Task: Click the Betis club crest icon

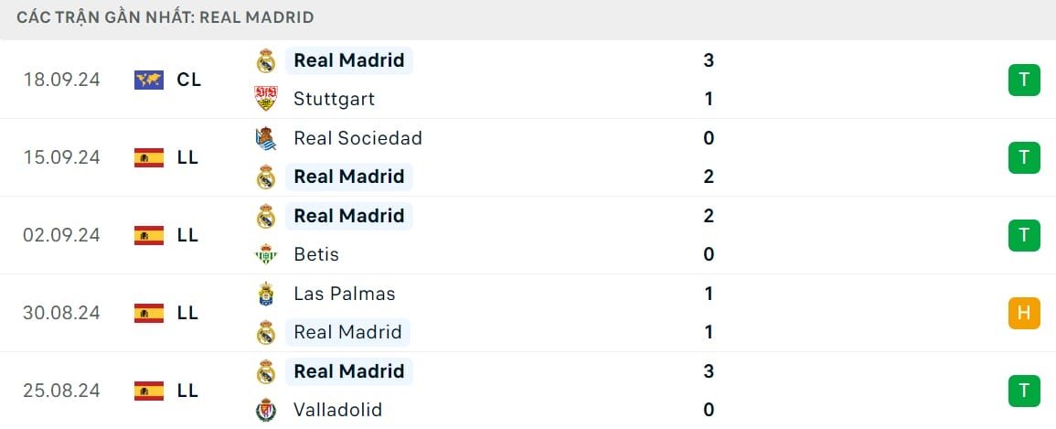Action: click(266, 254)
